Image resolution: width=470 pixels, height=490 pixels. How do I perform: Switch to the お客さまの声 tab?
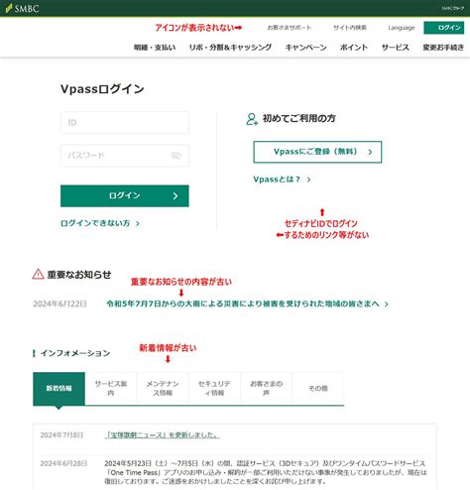pos(267,389)
